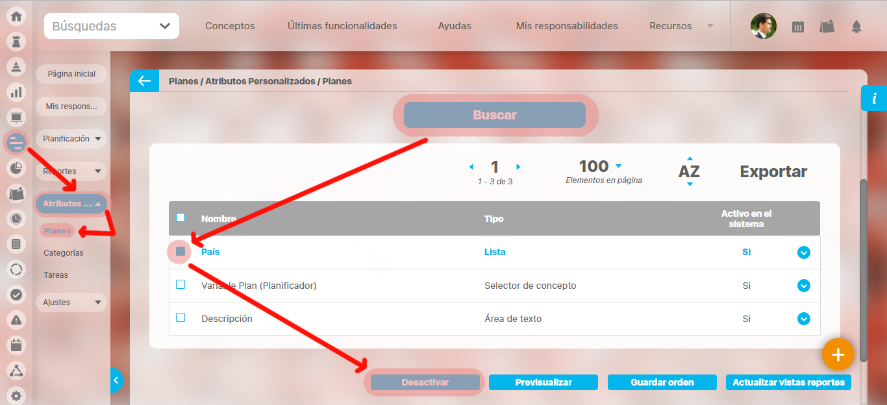Click the Previsualizar button

(x=543, y=382)
